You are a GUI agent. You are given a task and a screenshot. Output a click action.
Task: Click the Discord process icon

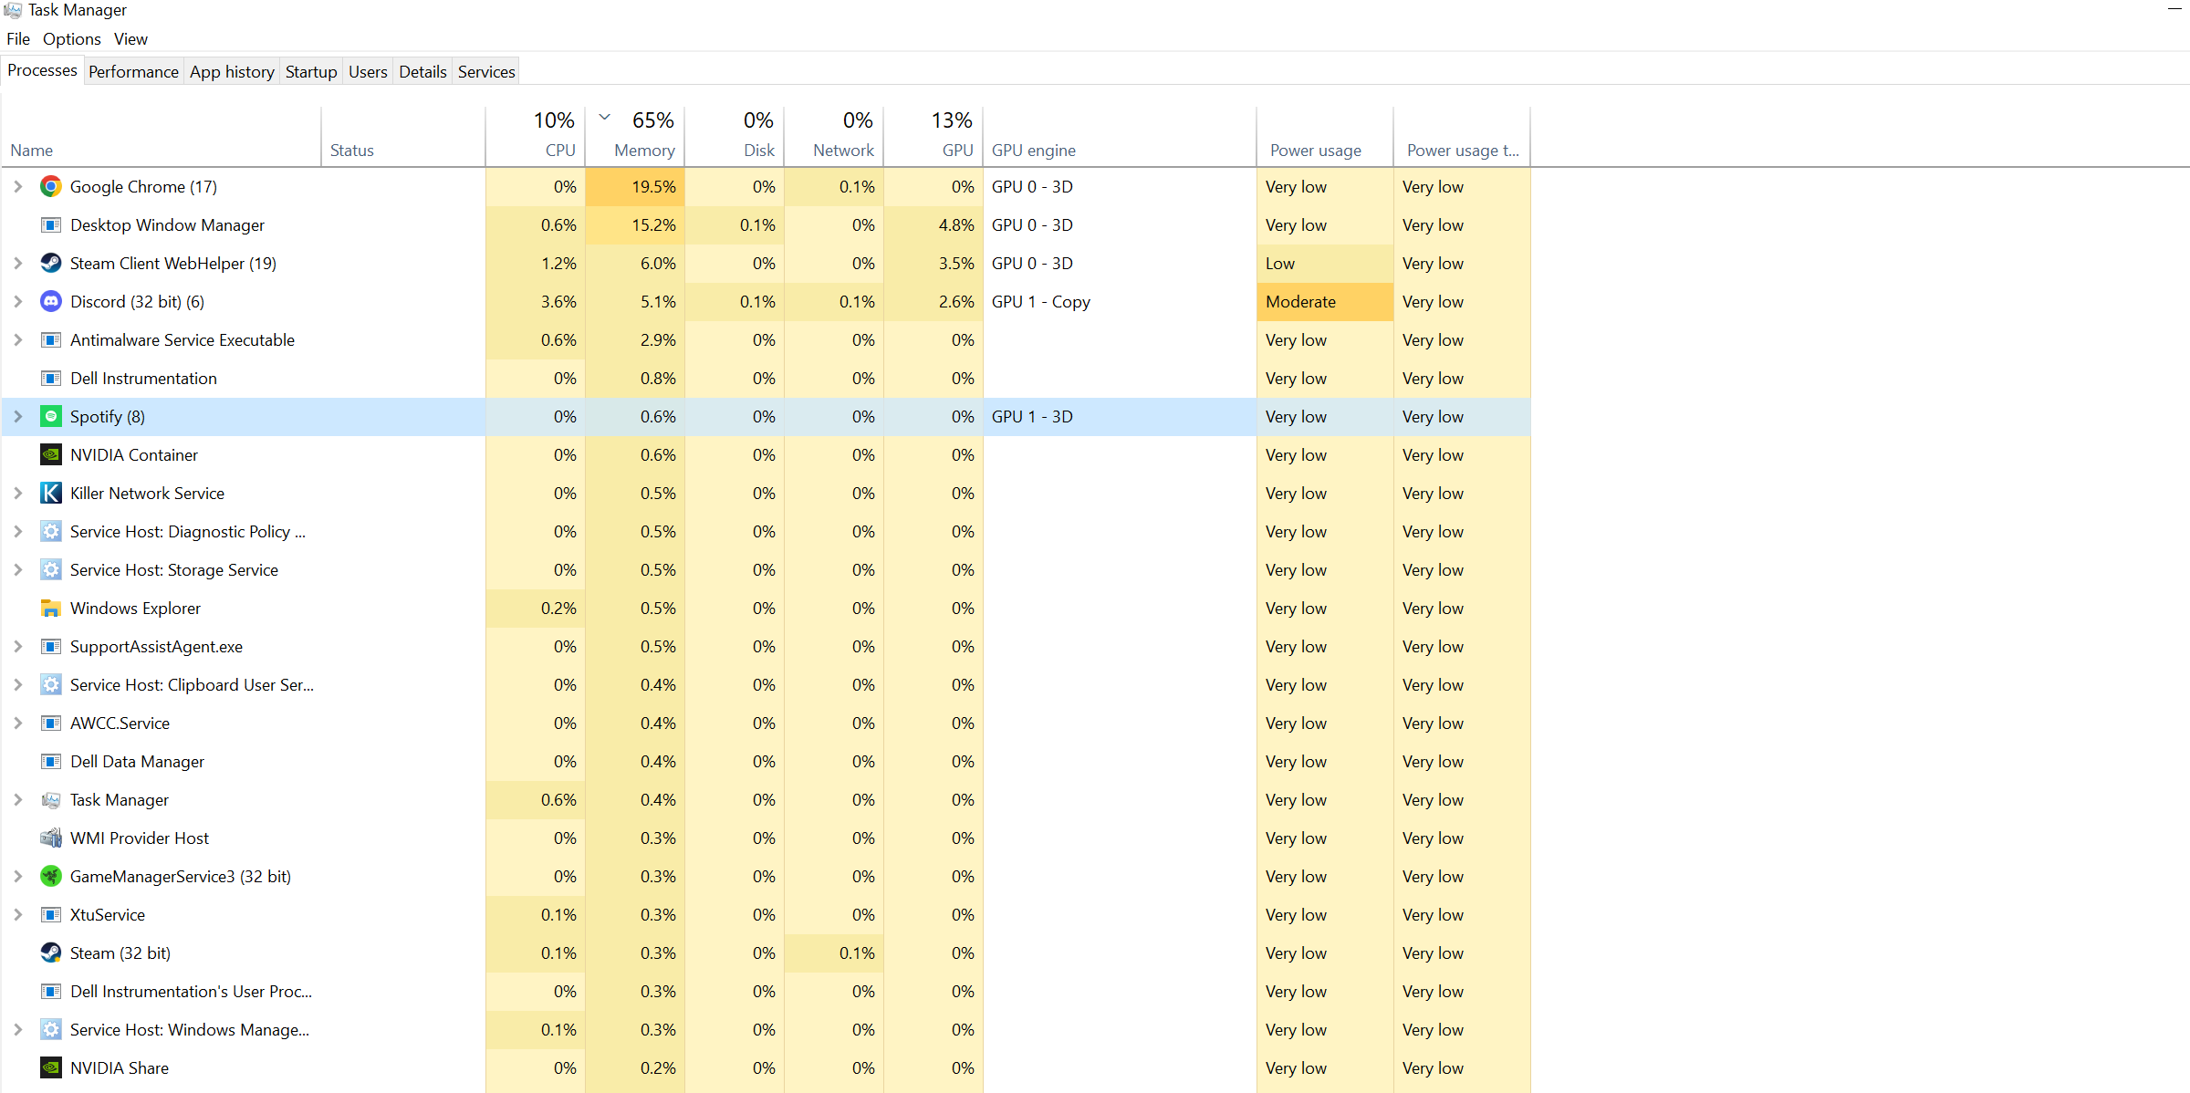point(51,302)
